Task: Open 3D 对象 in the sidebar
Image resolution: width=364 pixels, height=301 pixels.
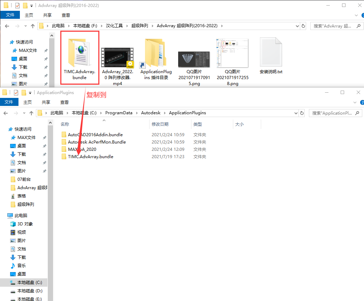Action: (x=25, y=224)
